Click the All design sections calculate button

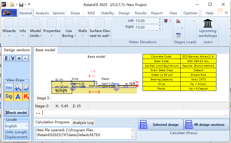pos(206,125)
